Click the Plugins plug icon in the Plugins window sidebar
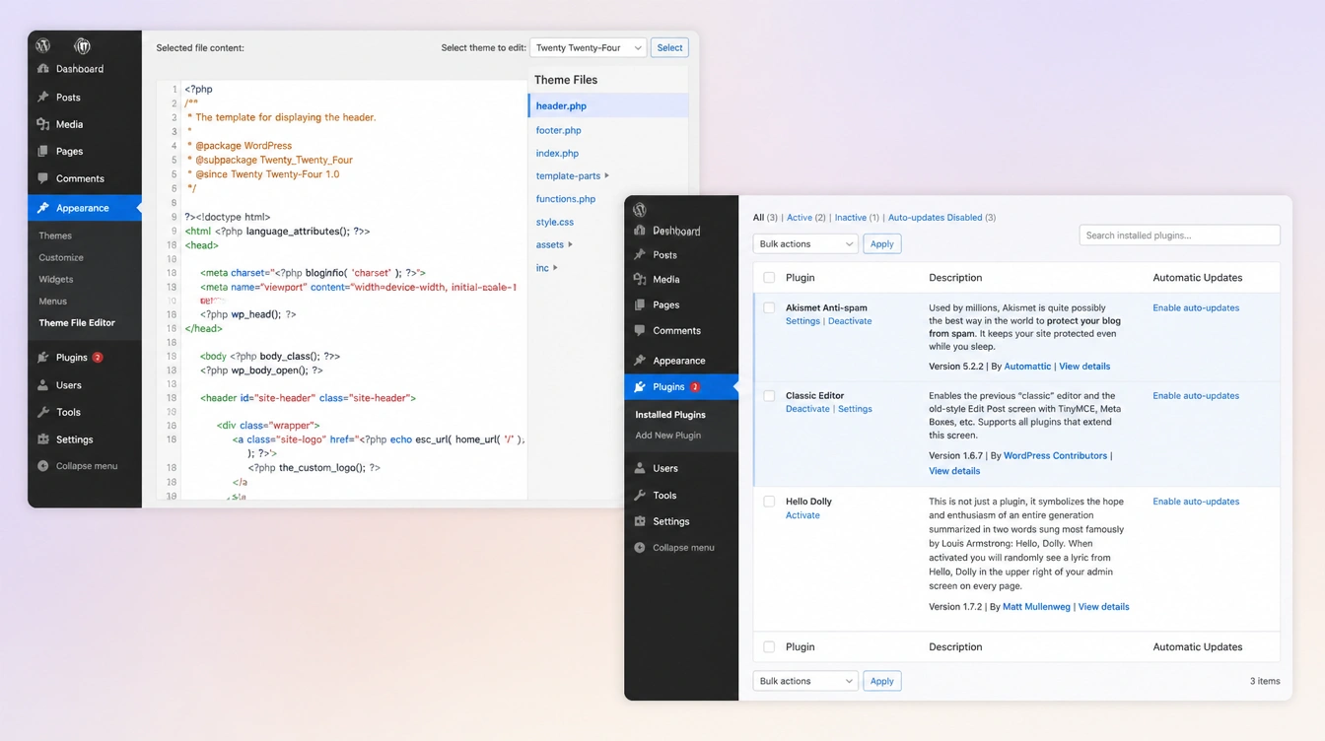1325x741 pixels. tap(640, 387)
